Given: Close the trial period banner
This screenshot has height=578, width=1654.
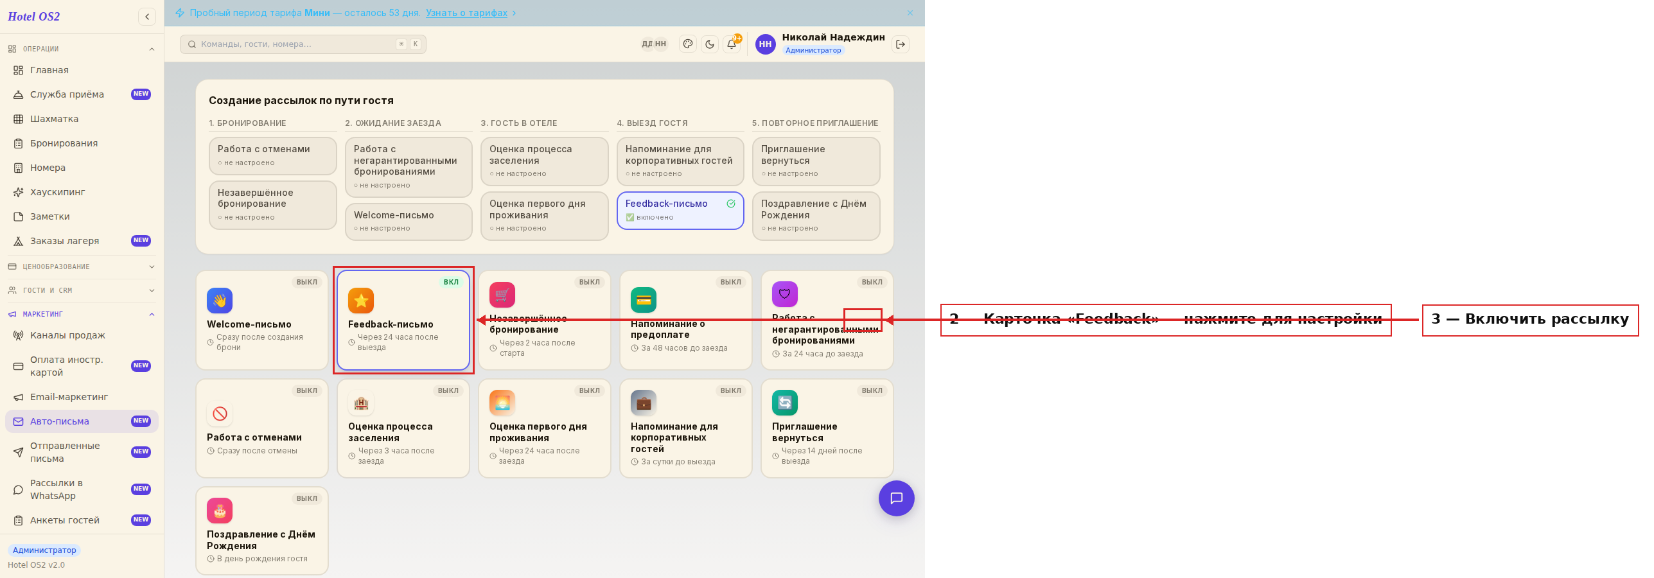Looking at the screenshot, I should coord(910,13).
